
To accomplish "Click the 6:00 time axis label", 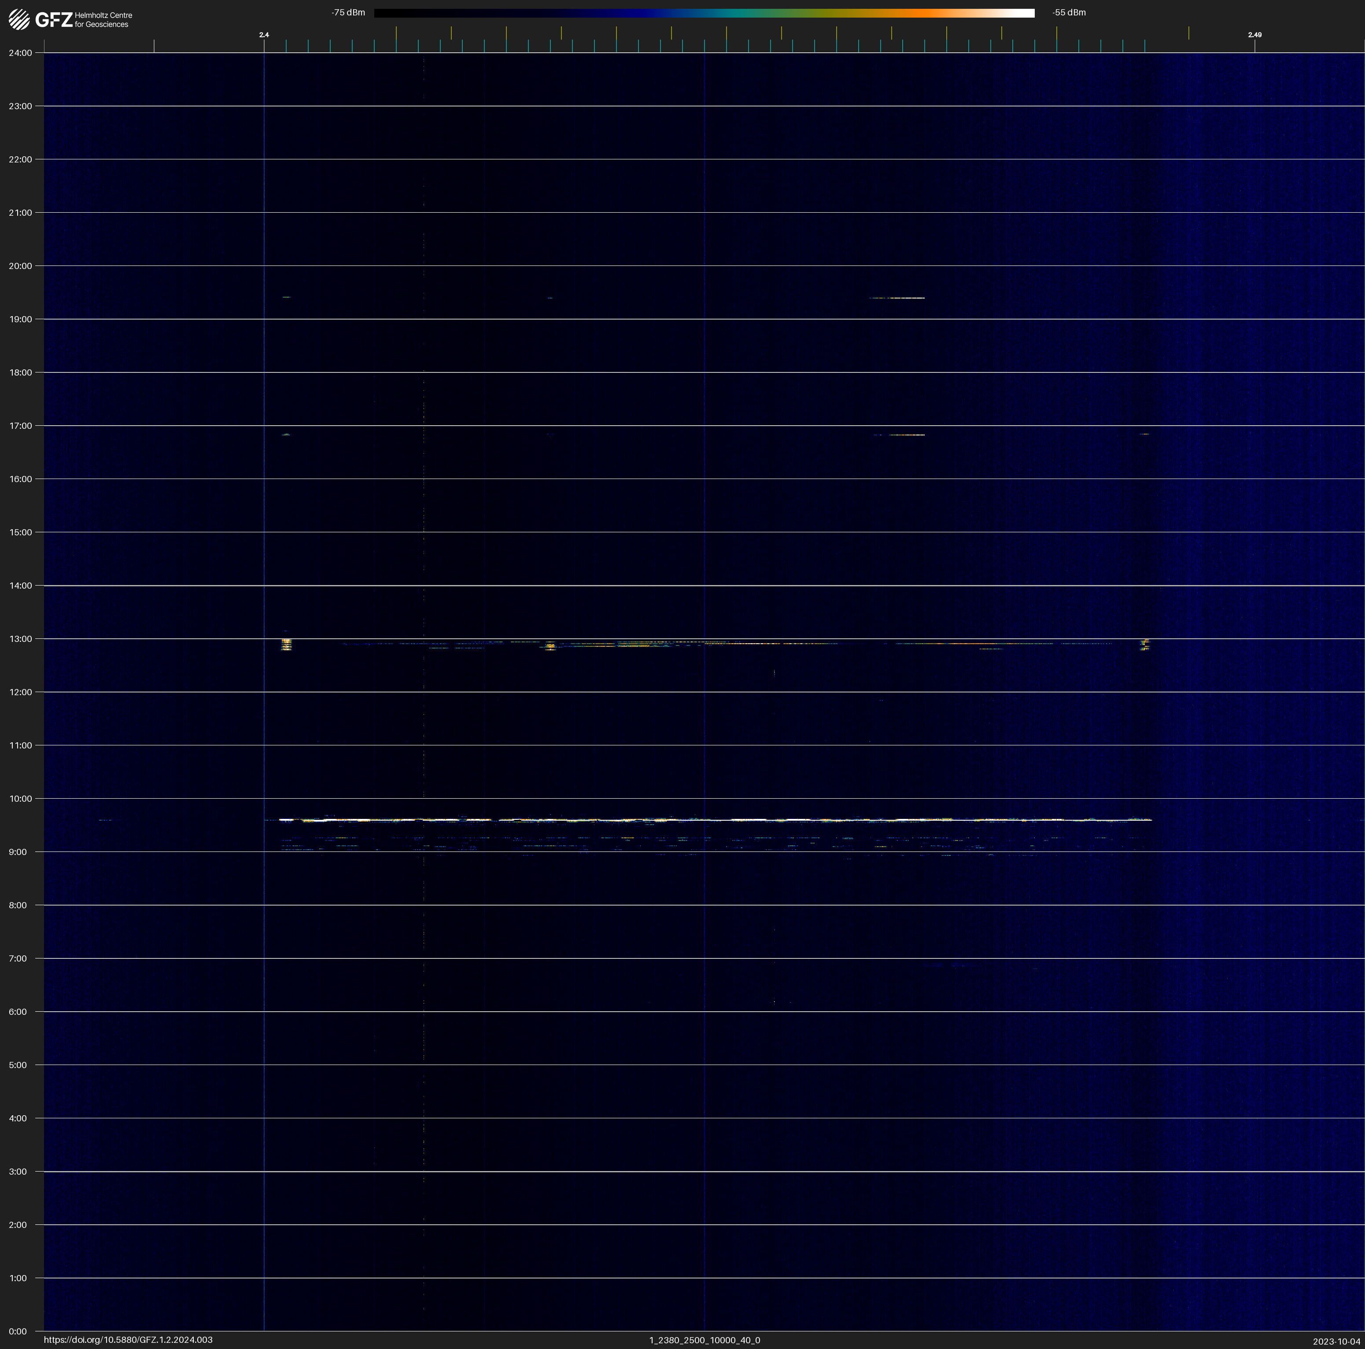I will 18,1012.
